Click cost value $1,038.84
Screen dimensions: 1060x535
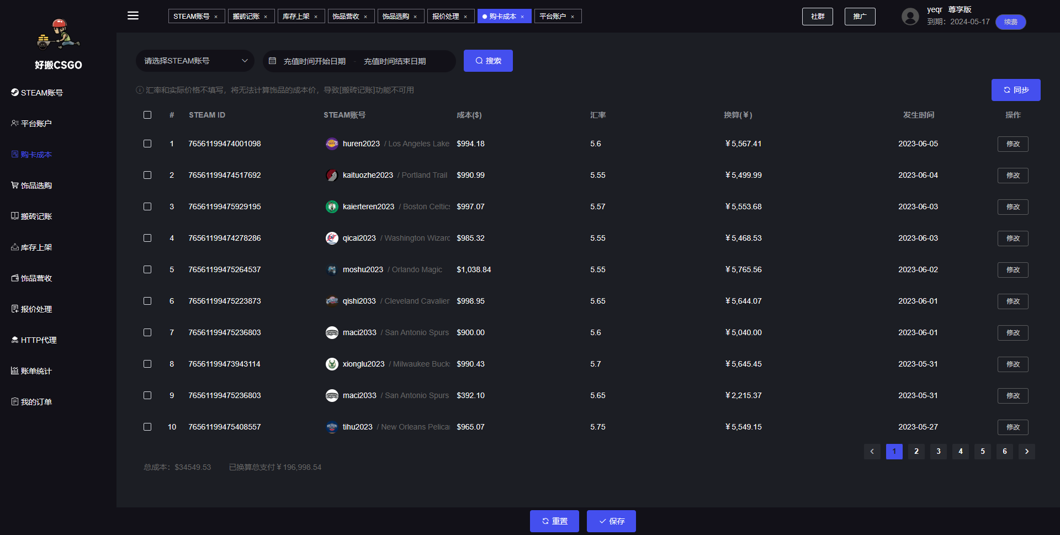[x=474, y=269]
